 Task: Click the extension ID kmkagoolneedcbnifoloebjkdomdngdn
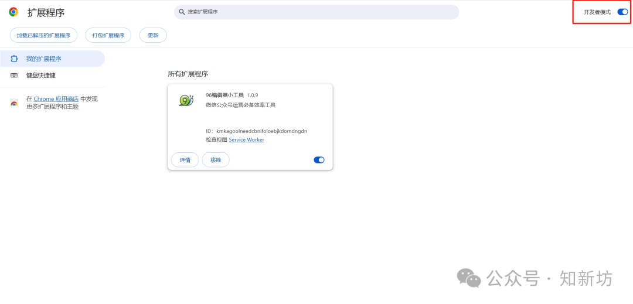262,131
